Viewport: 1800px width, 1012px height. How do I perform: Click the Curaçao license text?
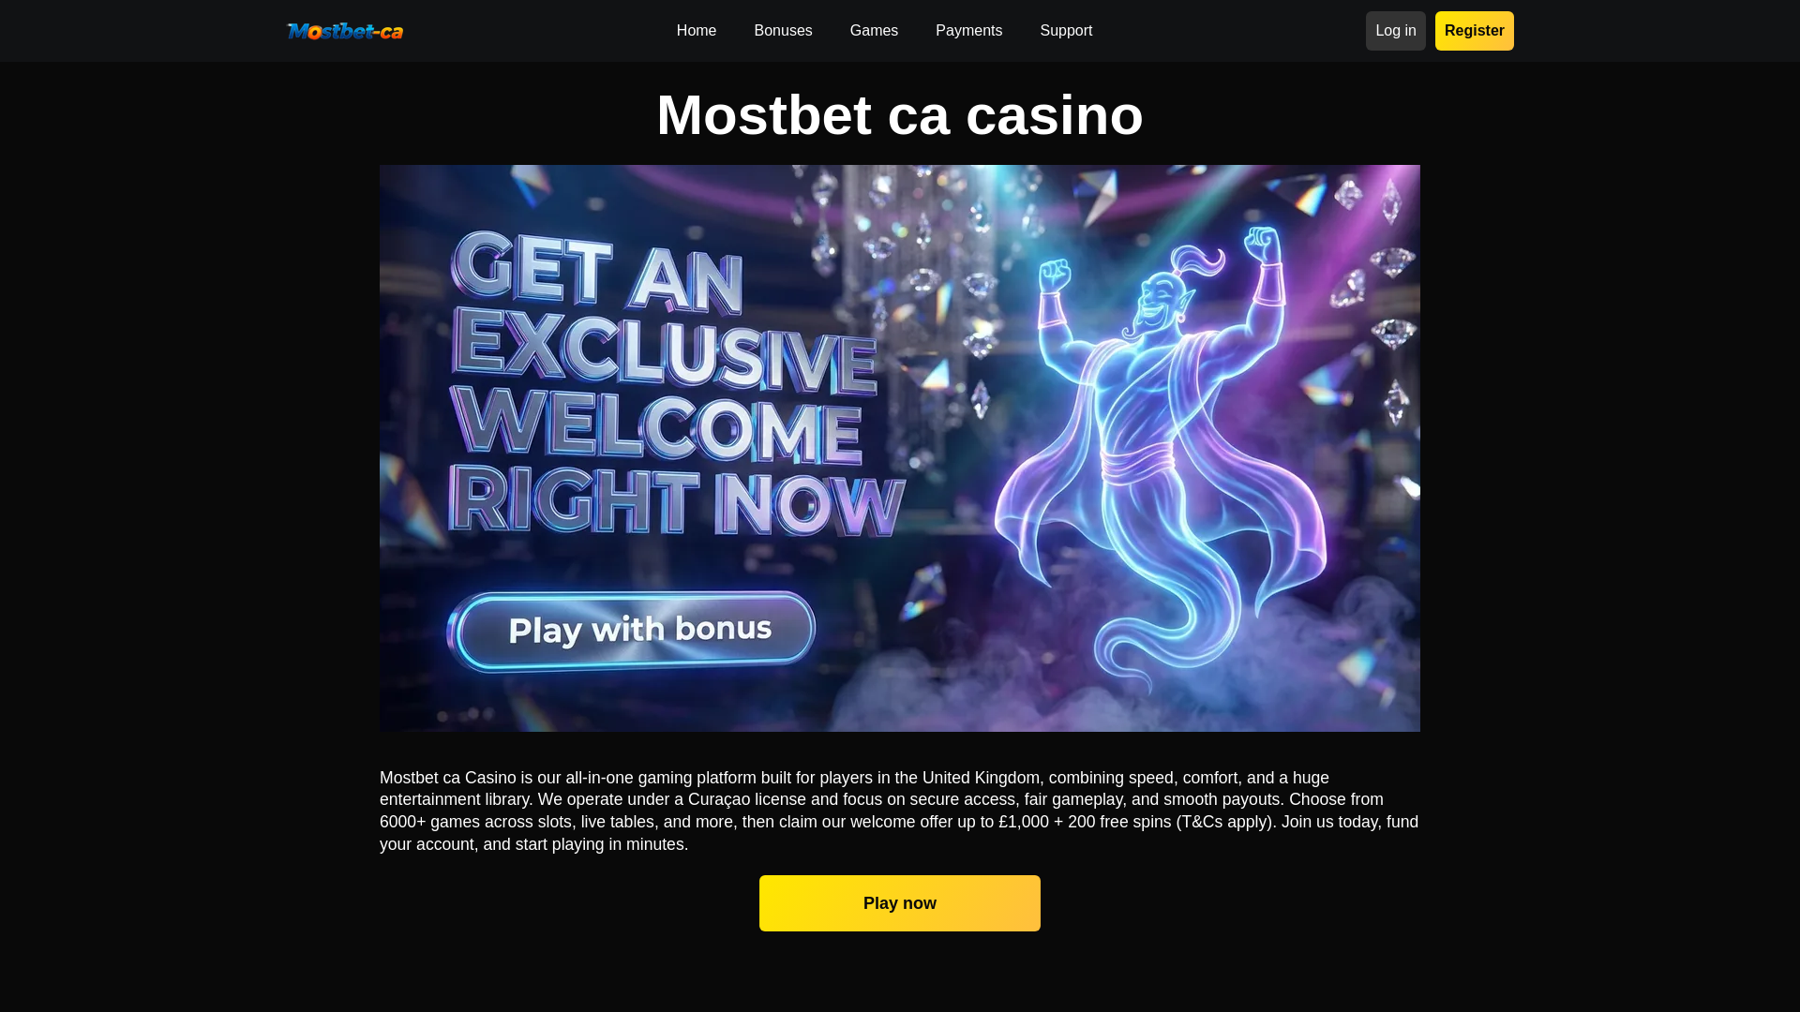pyautogui.click(x=747, y=799)
